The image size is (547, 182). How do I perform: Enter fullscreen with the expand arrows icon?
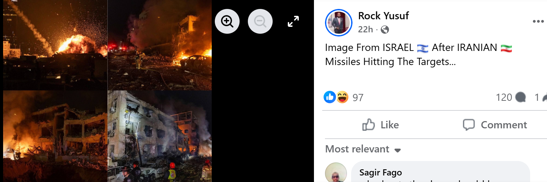point(293,21)
